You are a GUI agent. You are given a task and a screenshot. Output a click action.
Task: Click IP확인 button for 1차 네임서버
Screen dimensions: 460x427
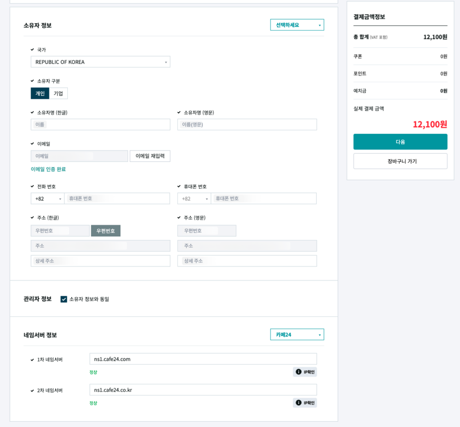305,372
